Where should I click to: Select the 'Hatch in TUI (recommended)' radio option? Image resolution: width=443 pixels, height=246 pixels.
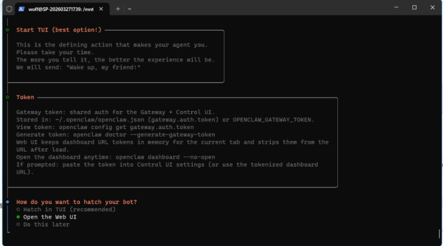(66, 209)
